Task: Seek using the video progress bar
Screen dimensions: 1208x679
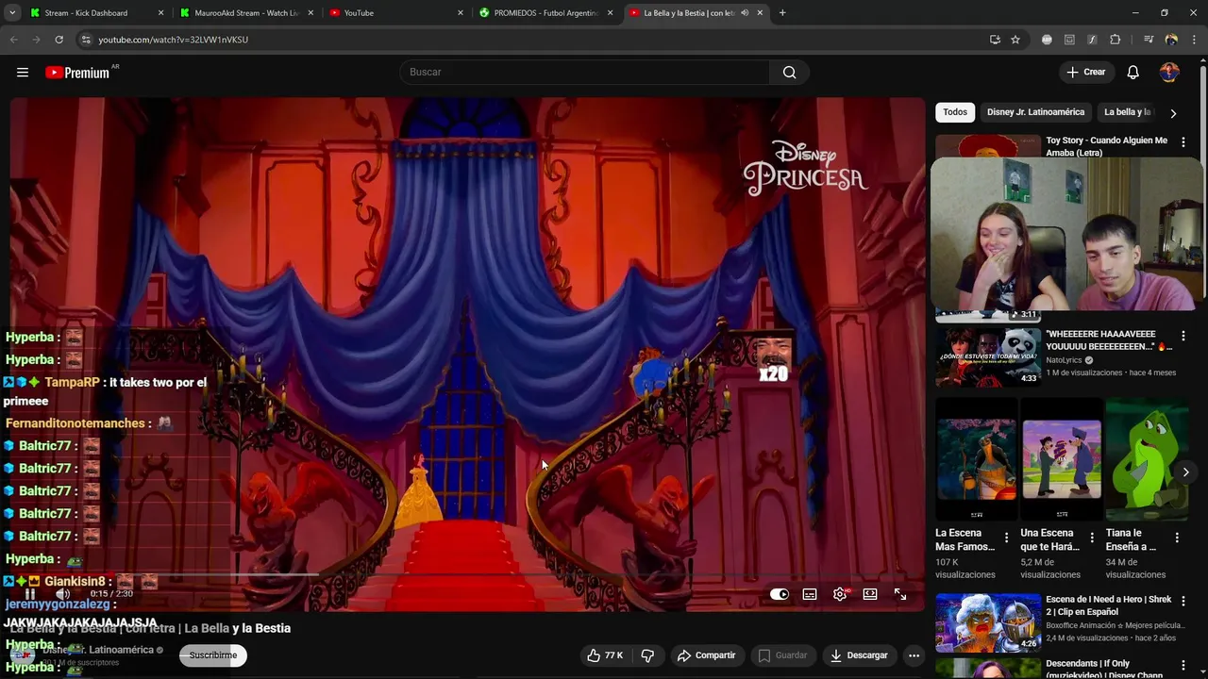Action: pyautogui.click(x=467, y=573)
